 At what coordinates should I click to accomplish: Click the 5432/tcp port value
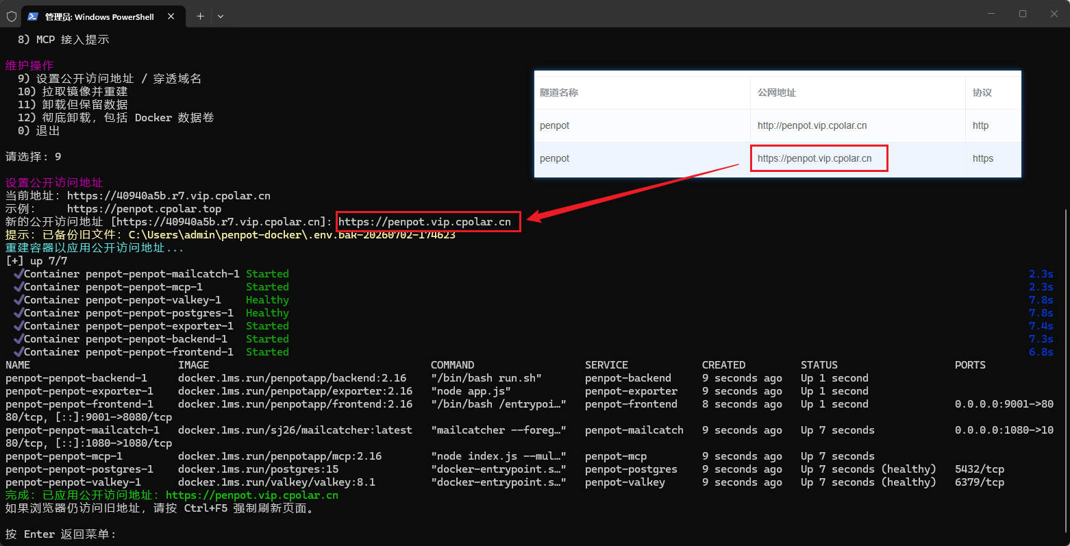(x=980, y=469)
